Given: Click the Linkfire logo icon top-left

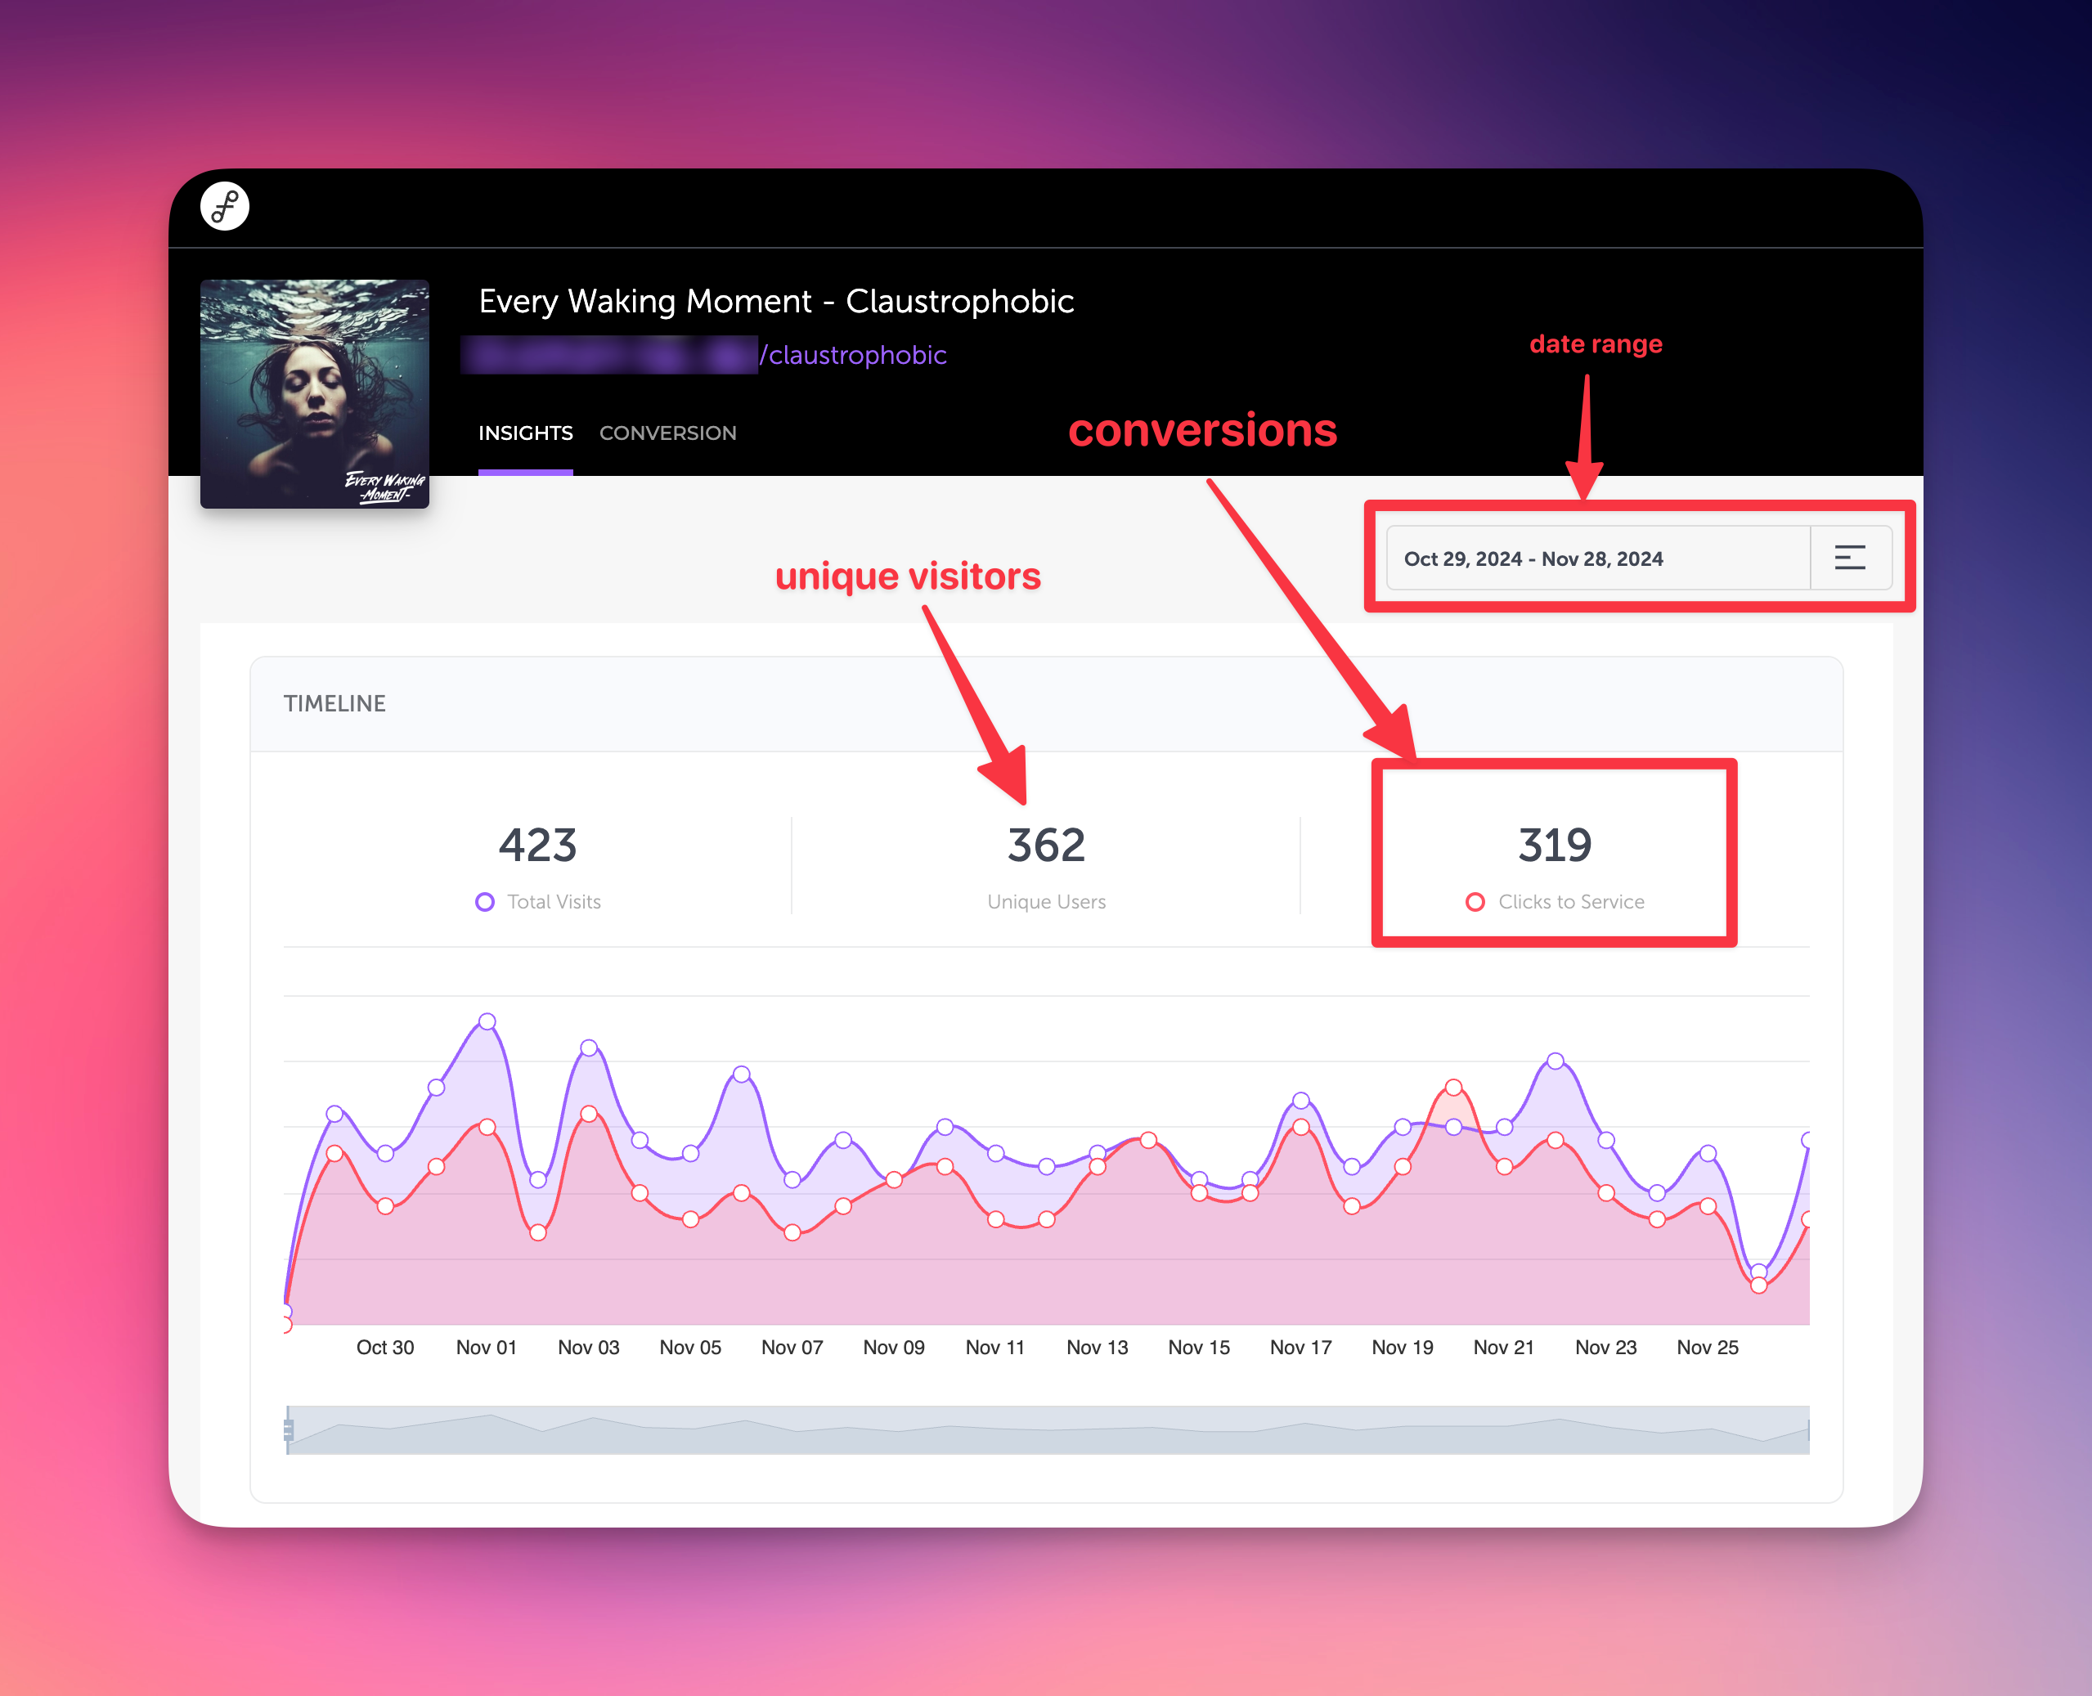Looking at the screenshot, I should [x=227, y=209].
